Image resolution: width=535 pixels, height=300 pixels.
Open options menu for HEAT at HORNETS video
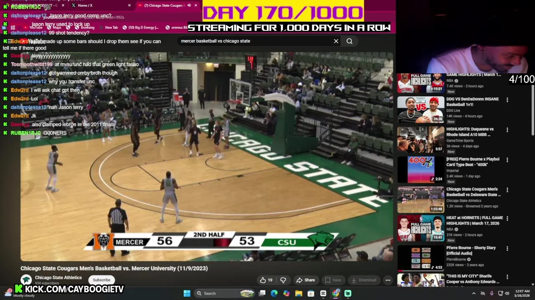pyautogui.click(x=507, y=218)
